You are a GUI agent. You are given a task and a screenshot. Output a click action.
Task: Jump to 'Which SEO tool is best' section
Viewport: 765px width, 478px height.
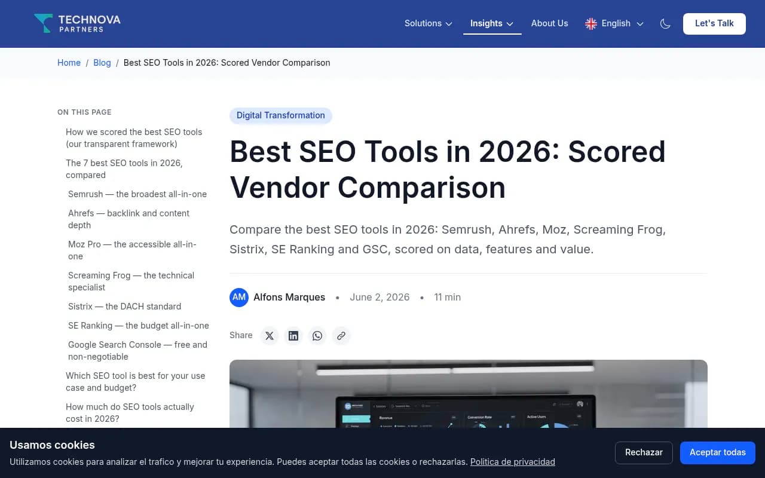(x=135, y=382)
